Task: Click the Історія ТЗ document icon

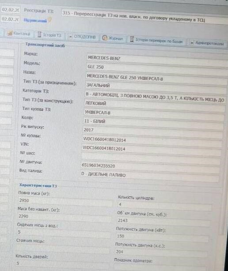Action: click(39, 34)
